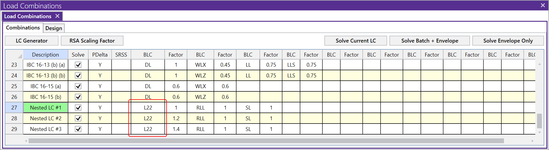Close the Load Combinations window
The image size is (549, 150).
coord(543,5)
